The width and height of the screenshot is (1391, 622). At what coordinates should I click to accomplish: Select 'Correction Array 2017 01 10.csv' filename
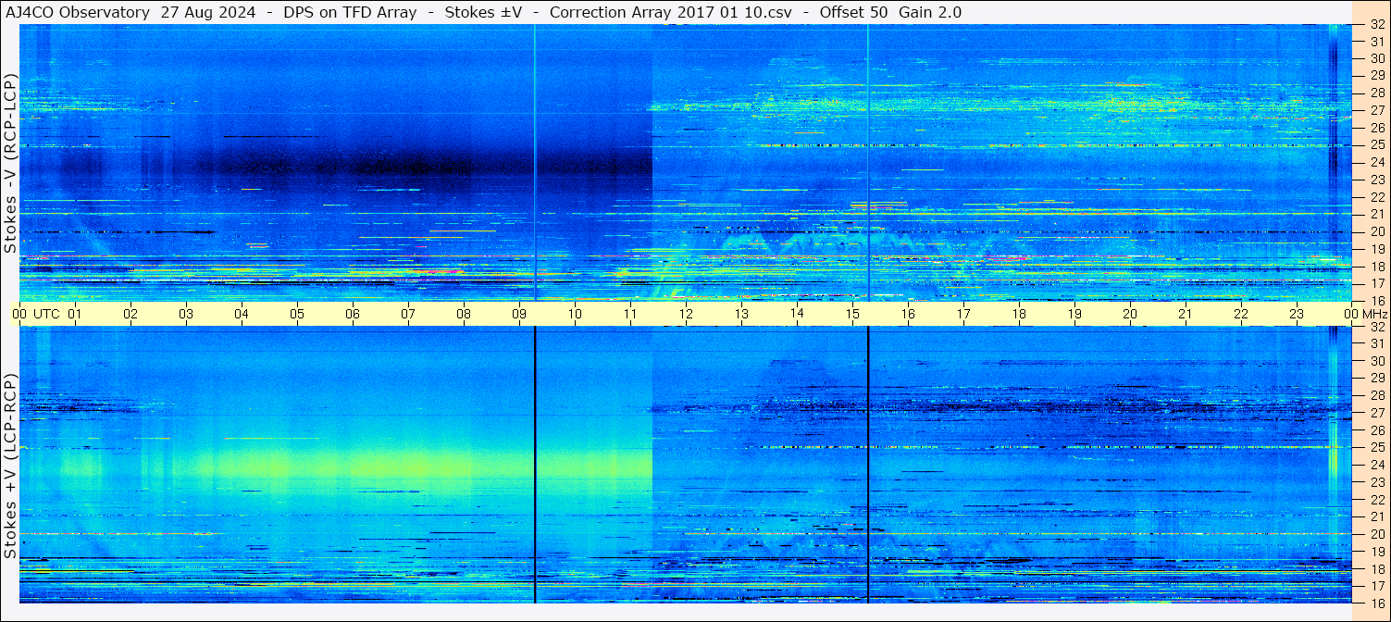point(671,12)
